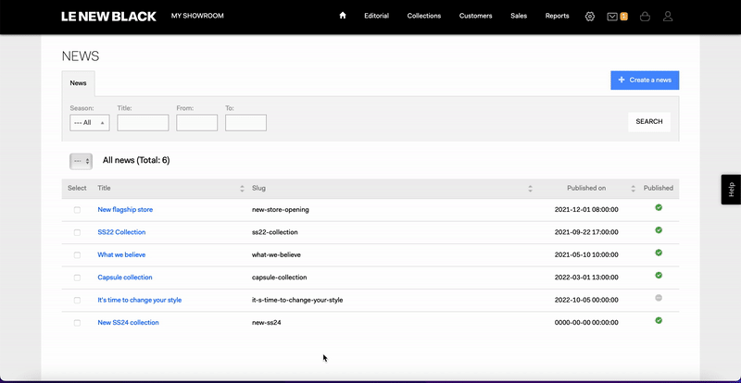Click published status icon for What we believe
Screen dimensions: 741x383
point(659,253)
